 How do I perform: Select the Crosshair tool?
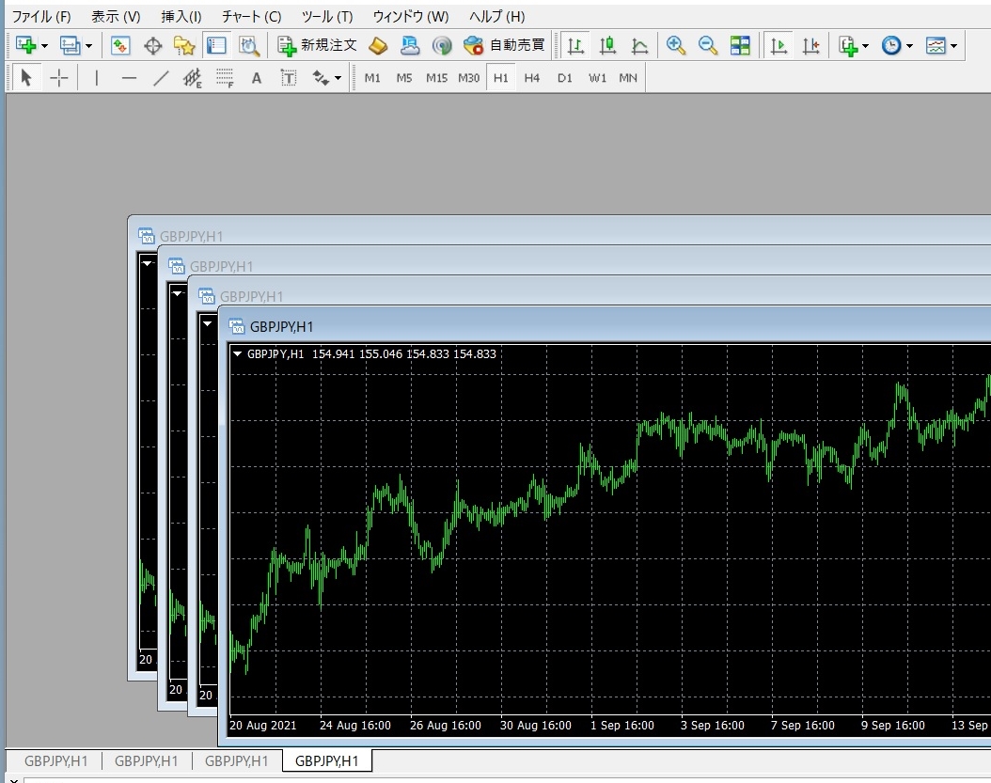click(x=58, y=78)
